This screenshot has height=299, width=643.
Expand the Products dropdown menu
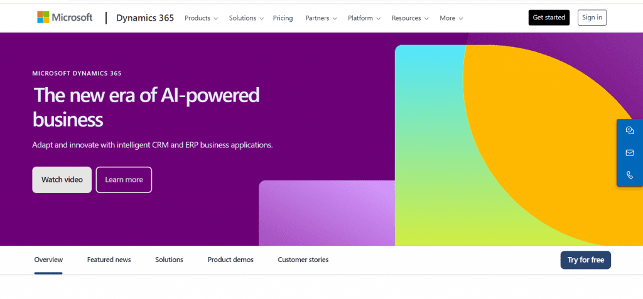(x=202, y=18)
